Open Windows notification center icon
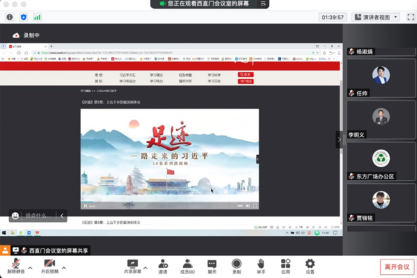 click(x=335, y=233)
